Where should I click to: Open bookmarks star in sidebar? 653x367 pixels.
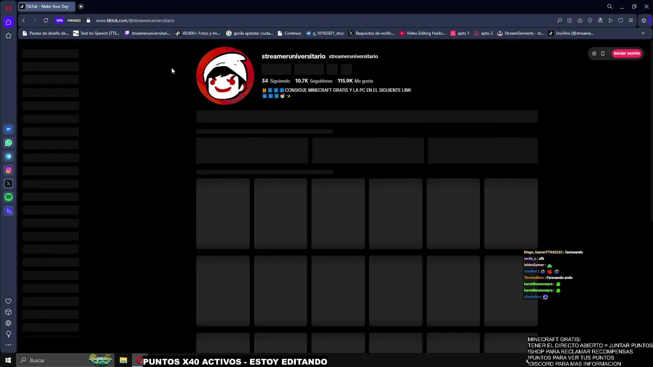tap(8, 36)
